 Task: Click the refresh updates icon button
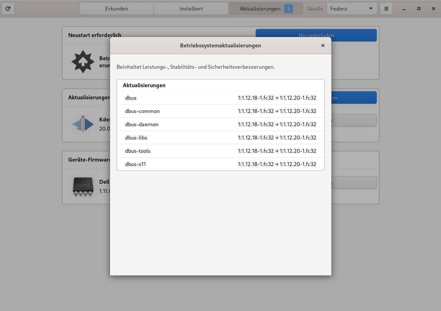(x=8, y=9)
